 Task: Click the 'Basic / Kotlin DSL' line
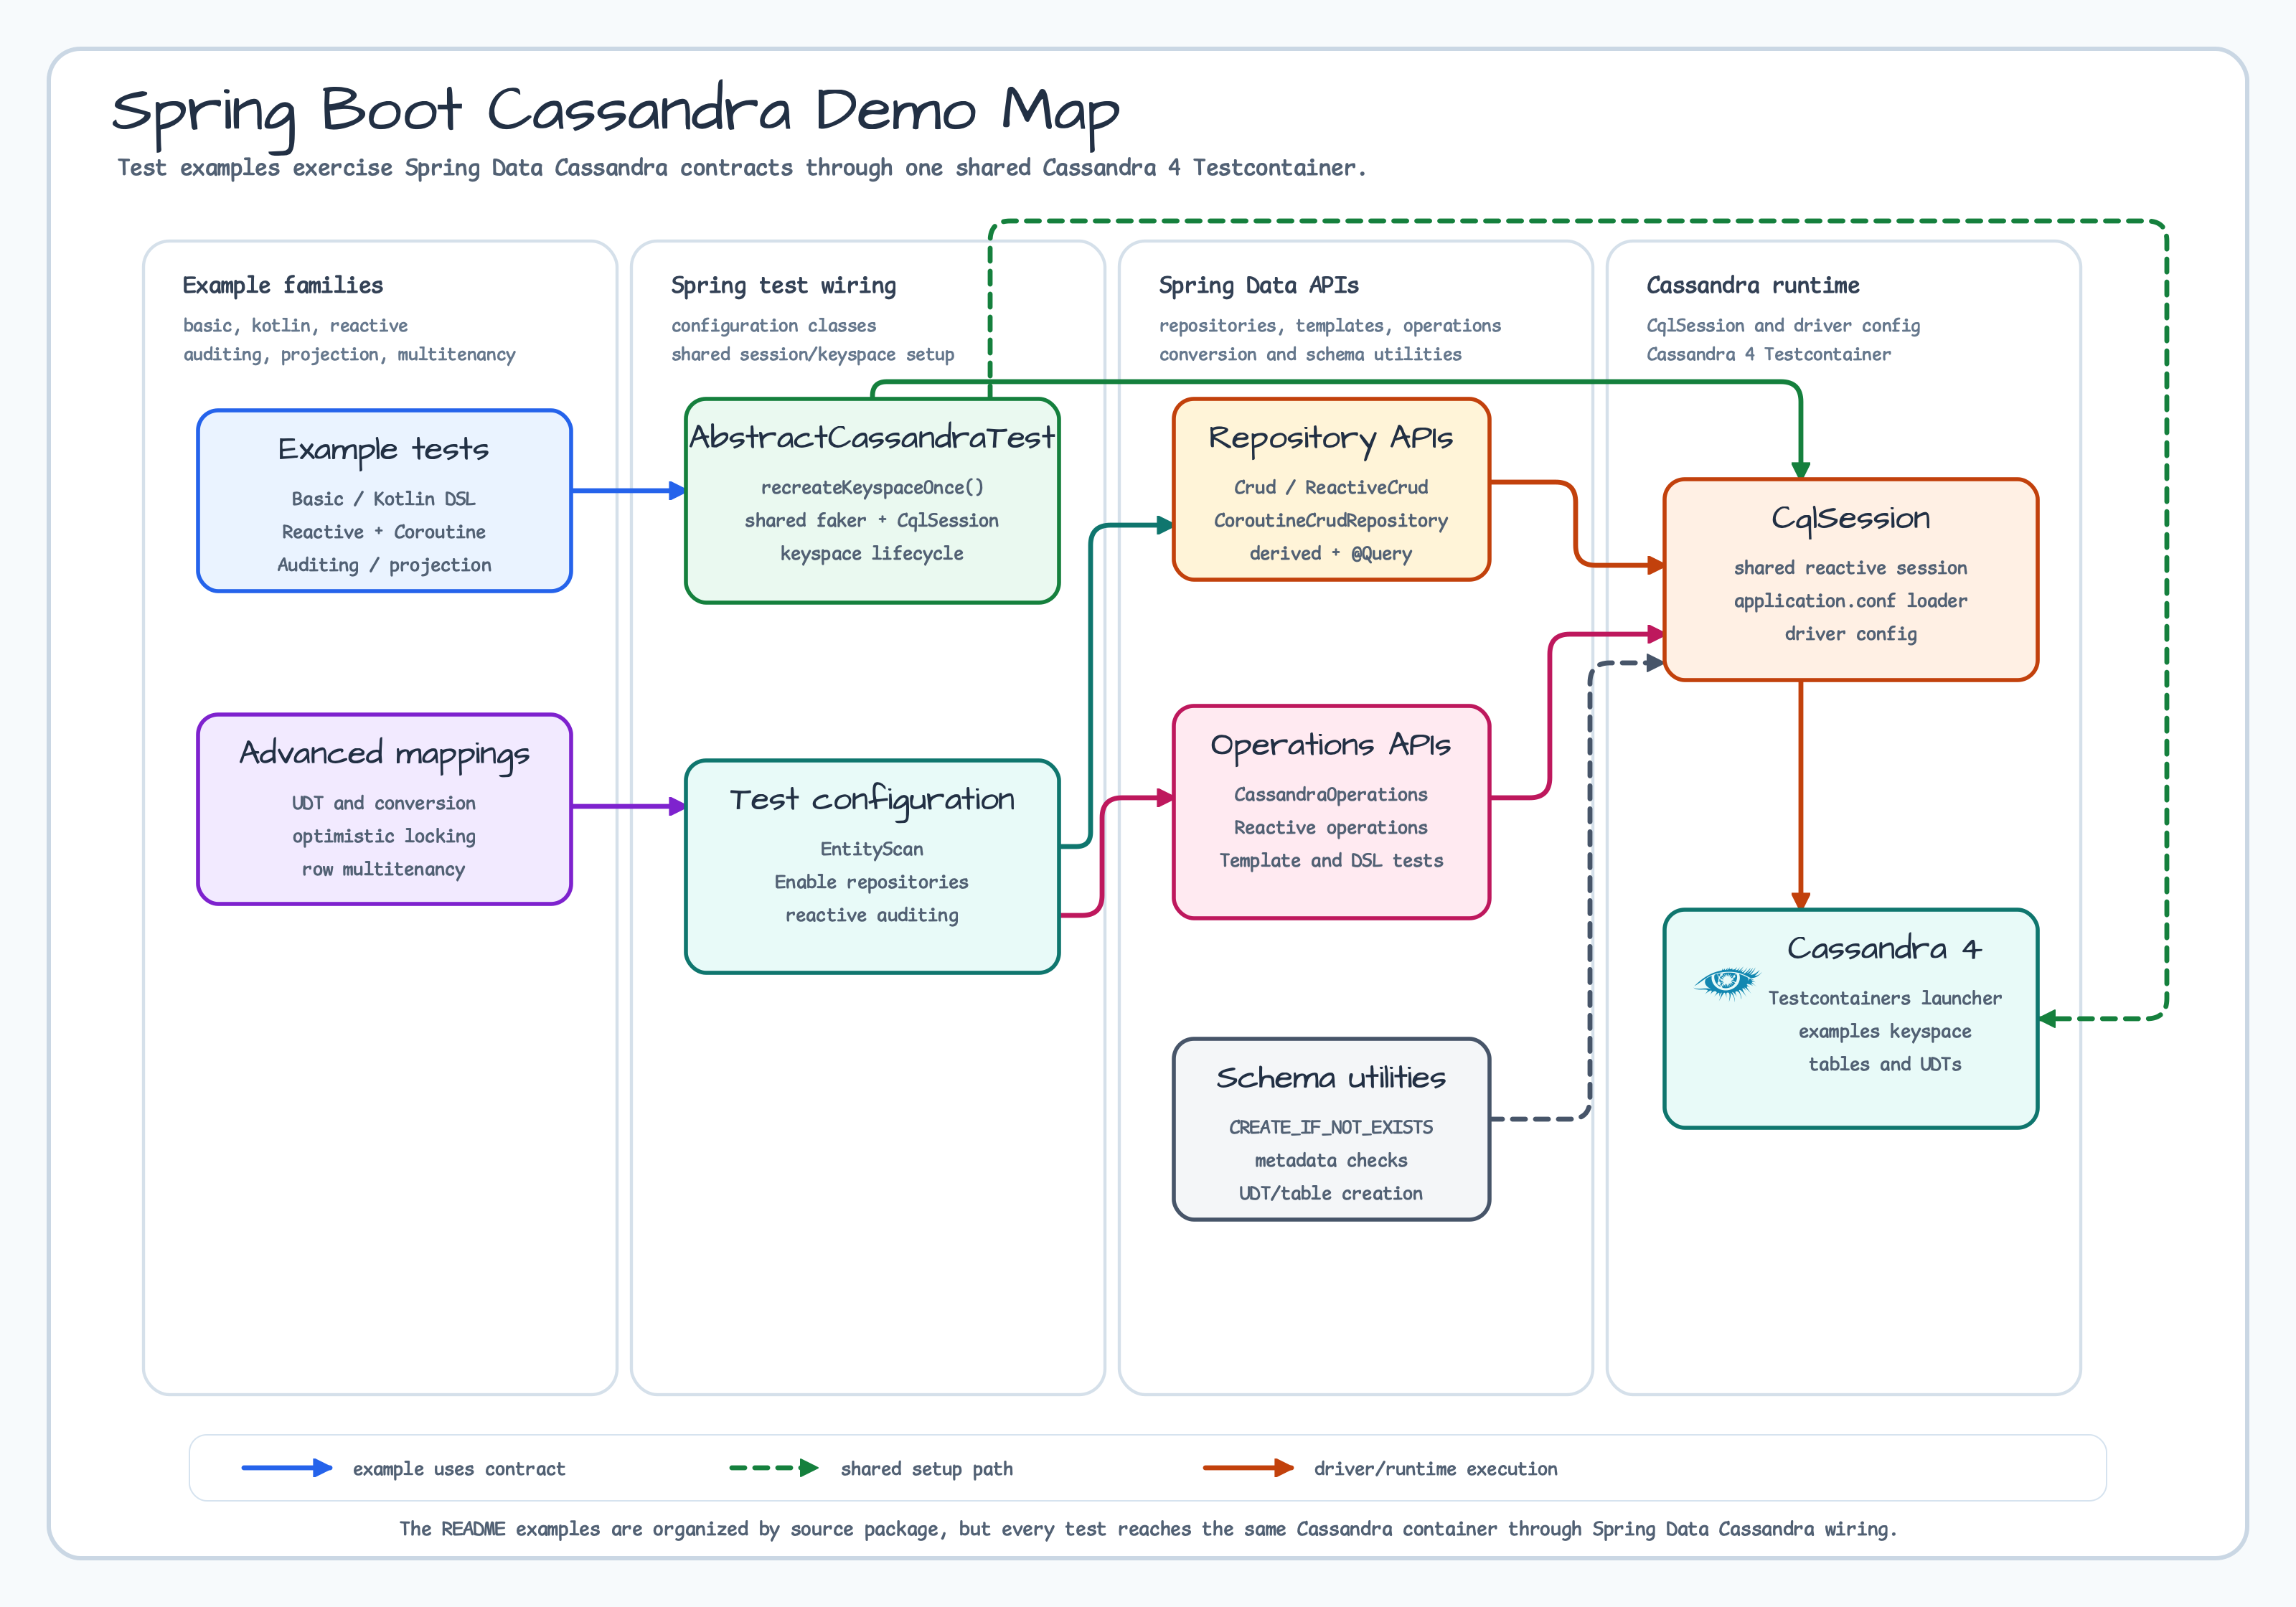pos(384,498)
